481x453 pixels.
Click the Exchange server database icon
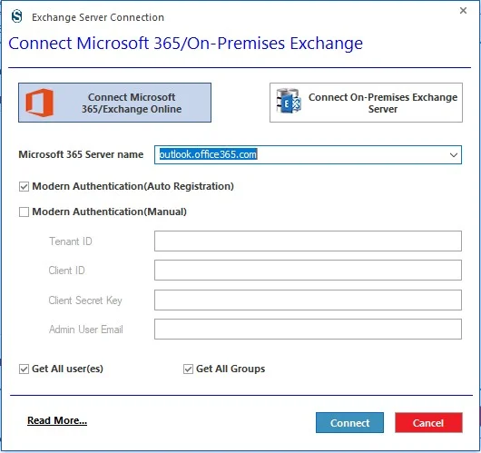point(289,101)
